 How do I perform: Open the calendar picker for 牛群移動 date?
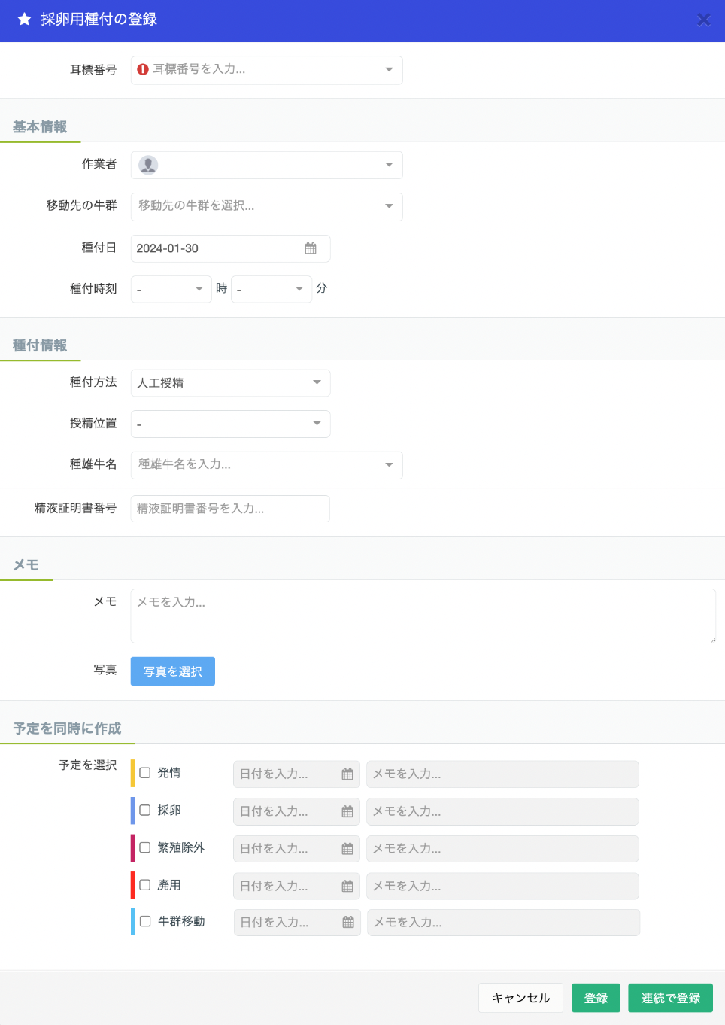(x=348, y=923)
